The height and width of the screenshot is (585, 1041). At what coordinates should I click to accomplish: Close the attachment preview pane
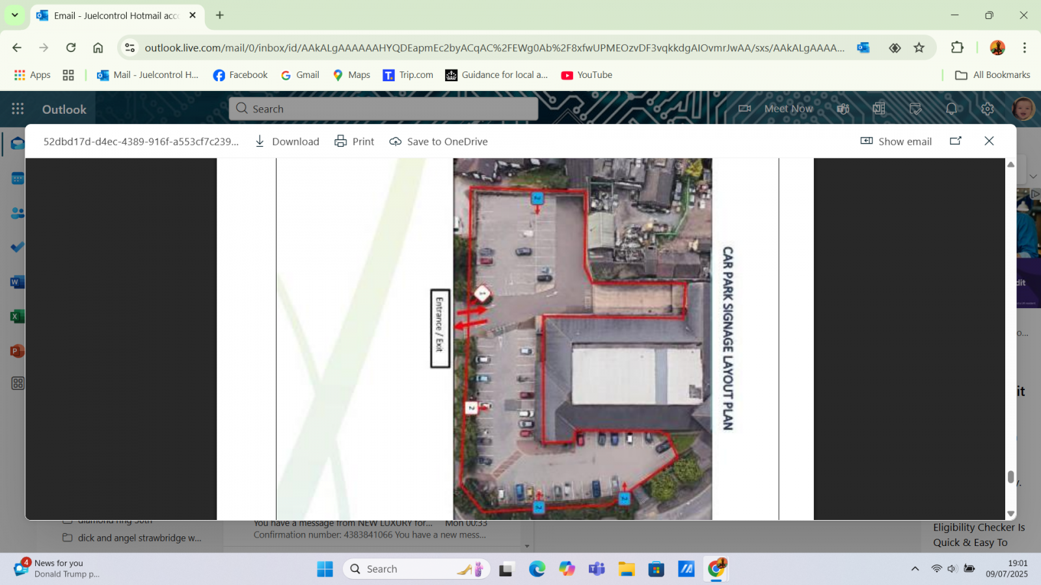point(989,141)
